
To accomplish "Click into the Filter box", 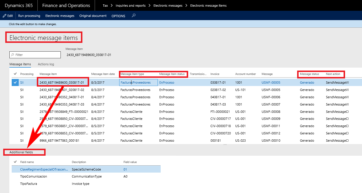I will (x=35, y=55).
